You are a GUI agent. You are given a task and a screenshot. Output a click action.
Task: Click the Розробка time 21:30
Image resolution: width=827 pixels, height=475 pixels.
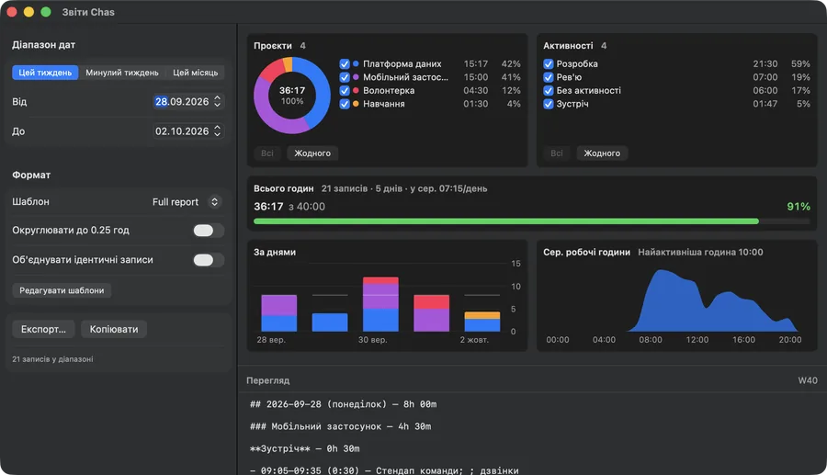pyautogui.click(x=765, y=63)
